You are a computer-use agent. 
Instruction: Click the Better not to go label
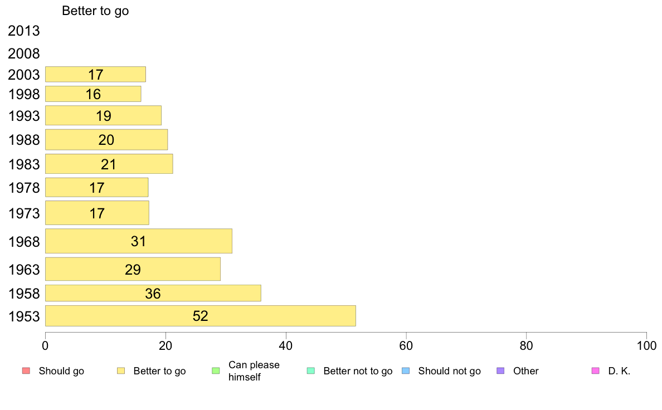coord(358,371)
